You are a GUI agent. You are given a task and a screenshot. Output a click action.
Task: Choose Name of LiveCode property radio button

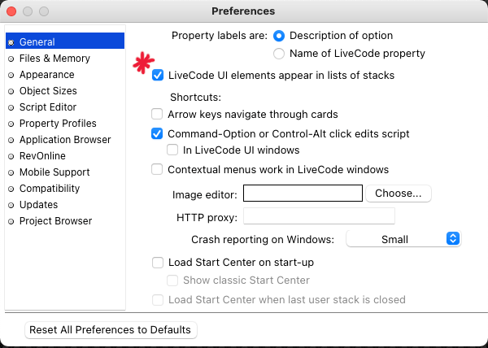(x=280, y=54)
